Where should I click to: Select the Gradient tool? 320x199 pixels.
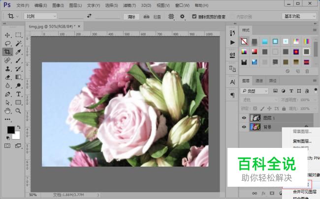(x=18, y=77)
